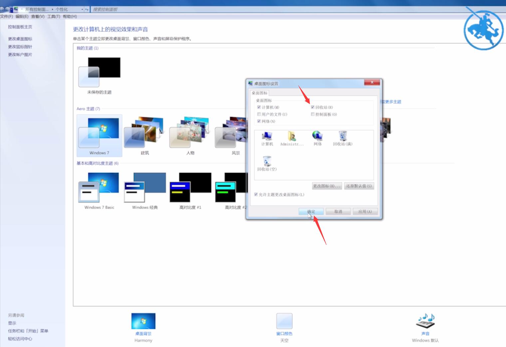Open the 更改鼠标指针 sidebar link

[x=20, y=47]
